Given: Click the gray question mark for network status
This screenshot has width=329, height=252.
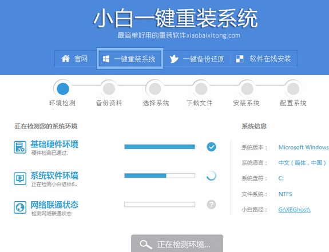Looking at the screenshot, I should click(x=211, y=205).
